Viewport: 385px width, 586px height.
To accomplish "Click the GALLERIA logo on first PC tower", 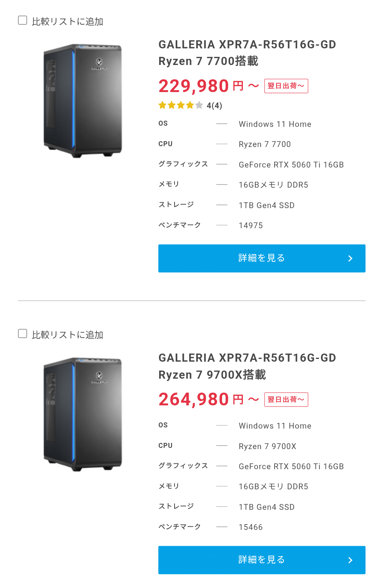I will [99, 63].
